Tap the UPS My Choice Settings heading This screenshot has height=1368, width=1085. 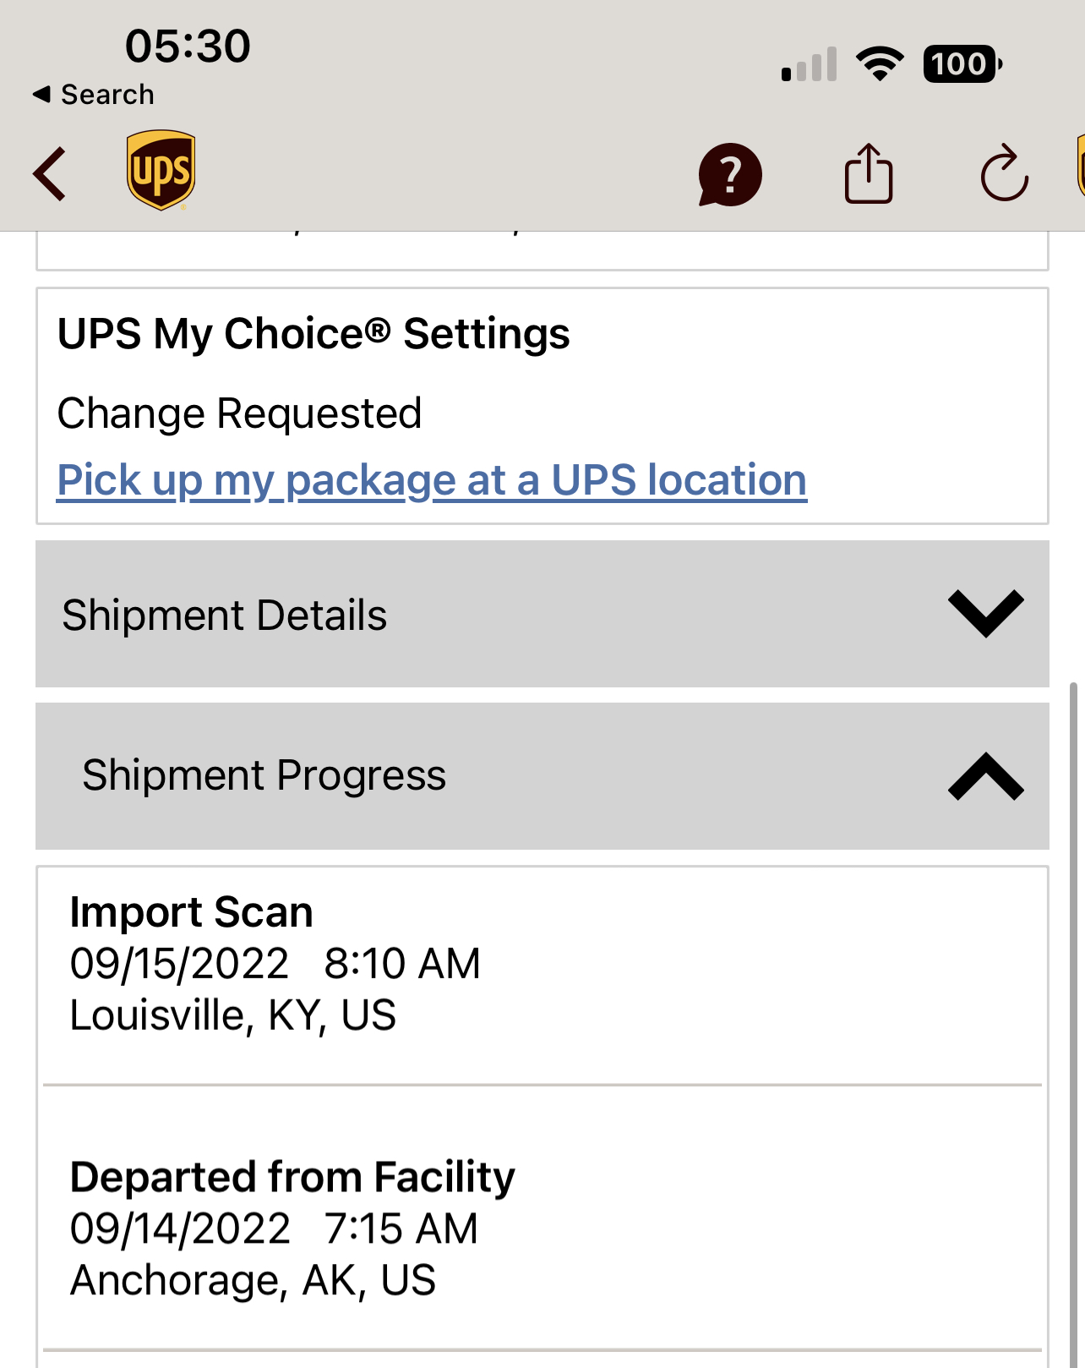[x=314, y=334]
